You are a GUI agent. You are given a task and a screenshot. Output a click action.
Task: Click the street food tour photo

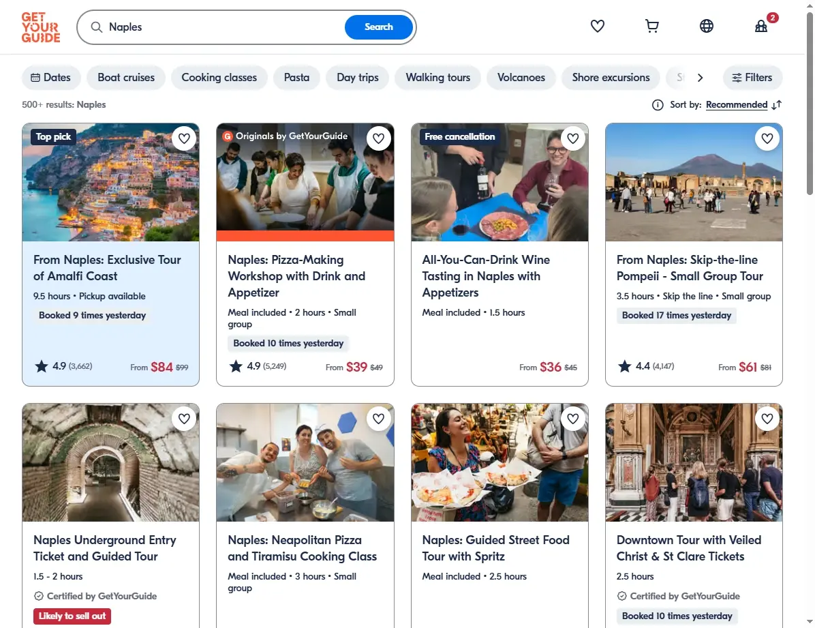[499, 462]
